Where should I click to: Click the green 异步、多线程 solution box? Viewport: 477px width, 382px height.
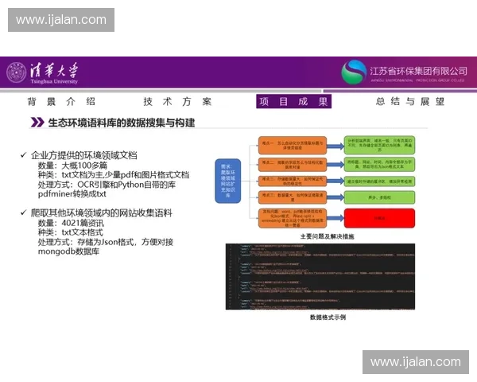click(x=379, y=197)
